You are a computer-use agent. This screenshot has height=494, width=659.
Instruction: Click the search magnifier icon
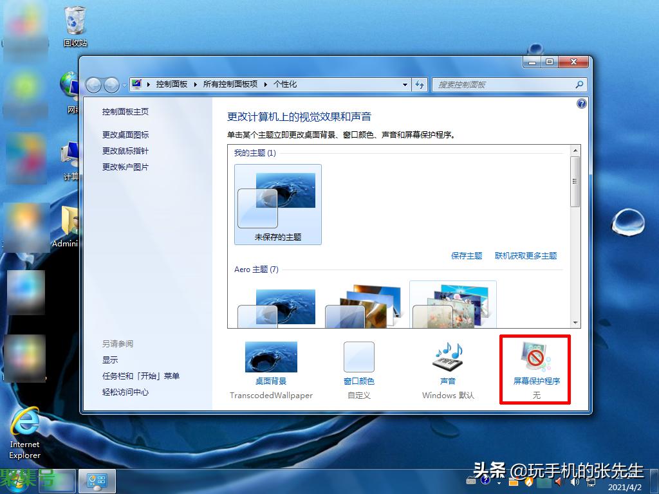[579, 84]
